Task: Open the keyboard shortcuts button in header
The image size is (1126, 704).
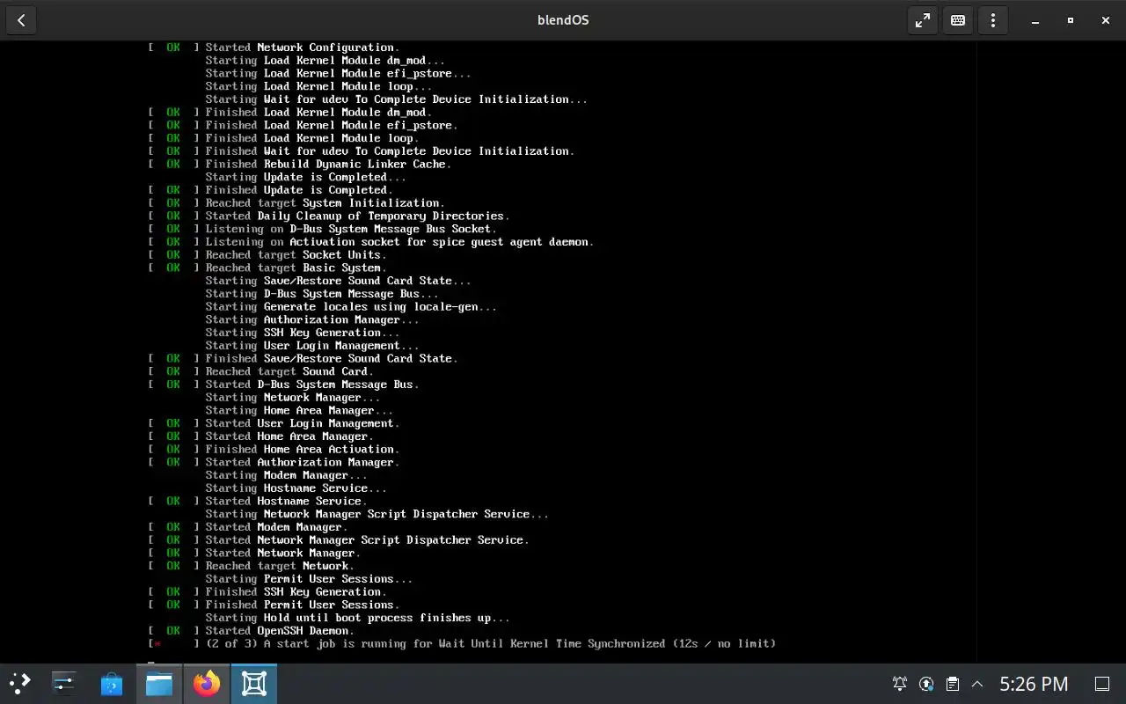Action: [x=958, y=20]
